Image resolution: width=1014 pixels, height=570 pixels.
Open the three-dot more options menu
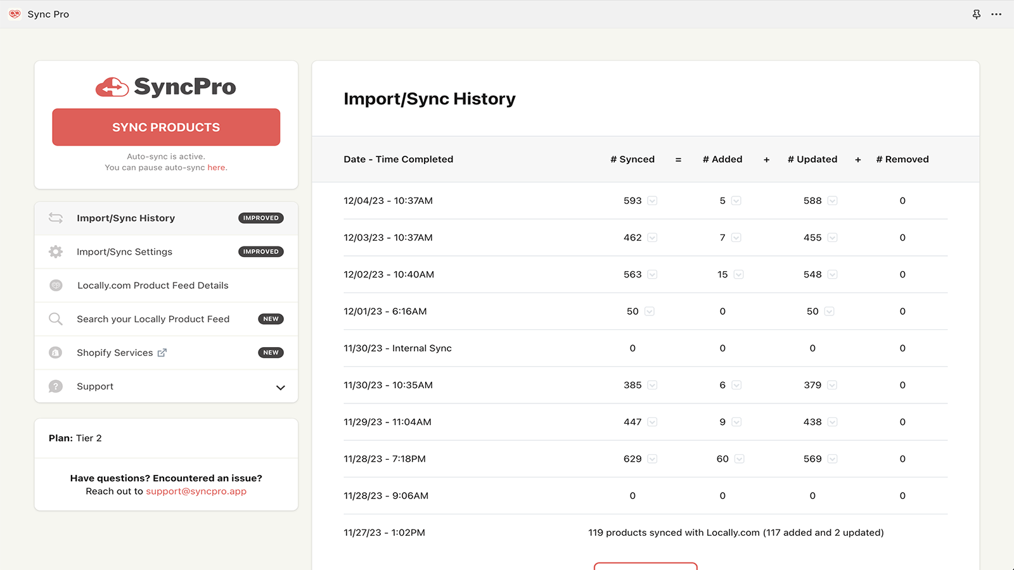tap(996, 14)
